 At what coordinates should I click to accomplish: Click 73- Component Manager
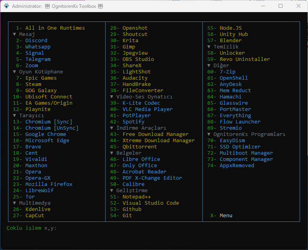point(240,159)
